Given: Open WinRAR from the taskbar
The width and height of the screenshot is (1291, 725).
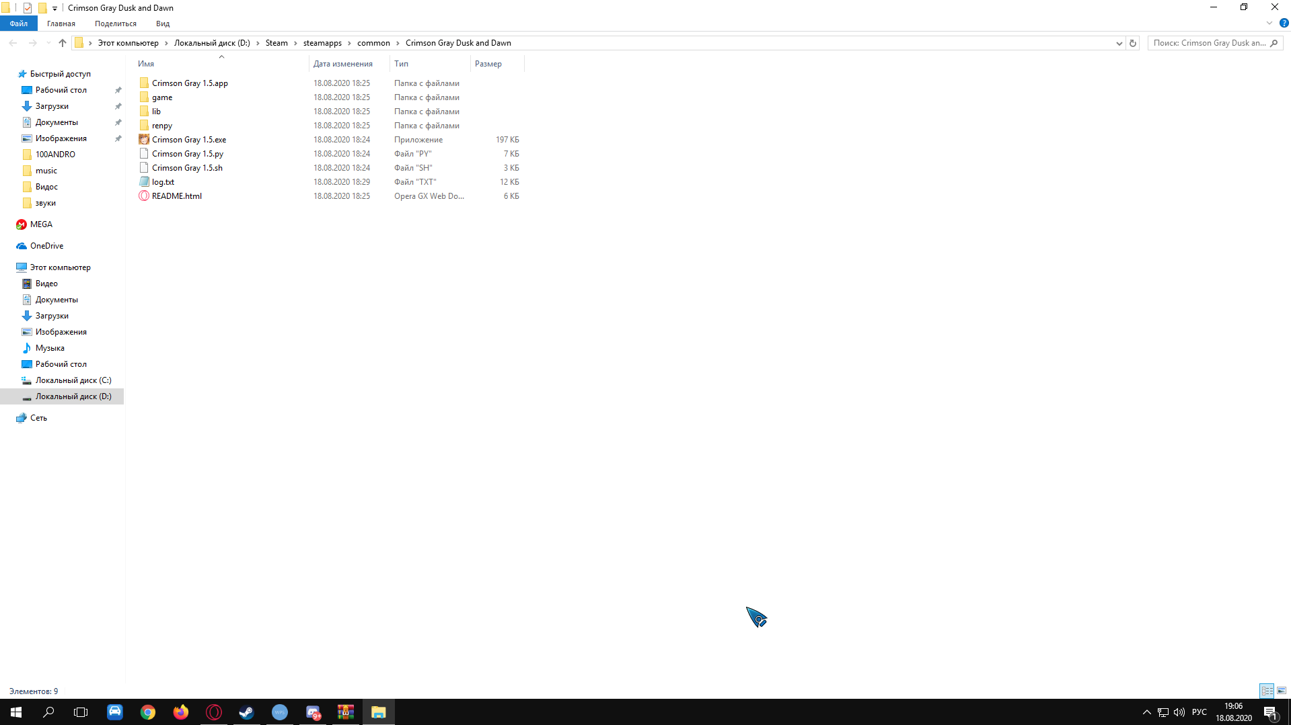Looking at the screenshot, I should (x=346, y=712).
